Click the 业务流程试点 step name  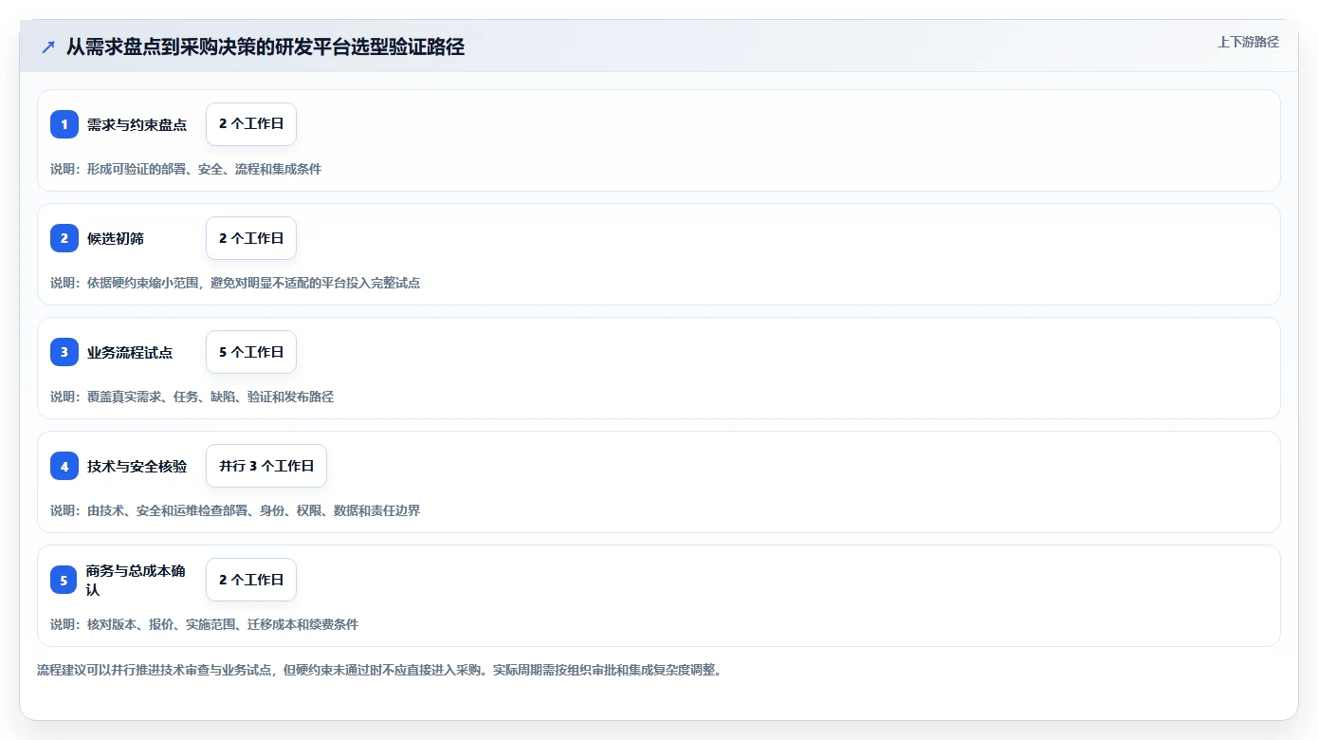coord(130,352)
